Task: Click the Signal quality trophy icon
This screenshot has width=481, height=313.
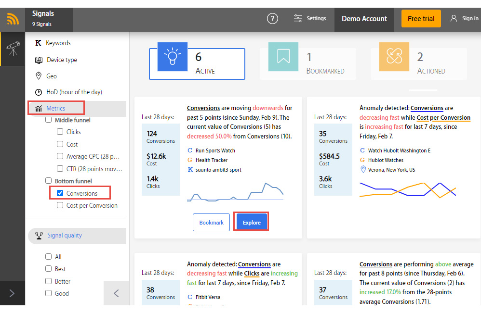Action: tap(39, 235)
